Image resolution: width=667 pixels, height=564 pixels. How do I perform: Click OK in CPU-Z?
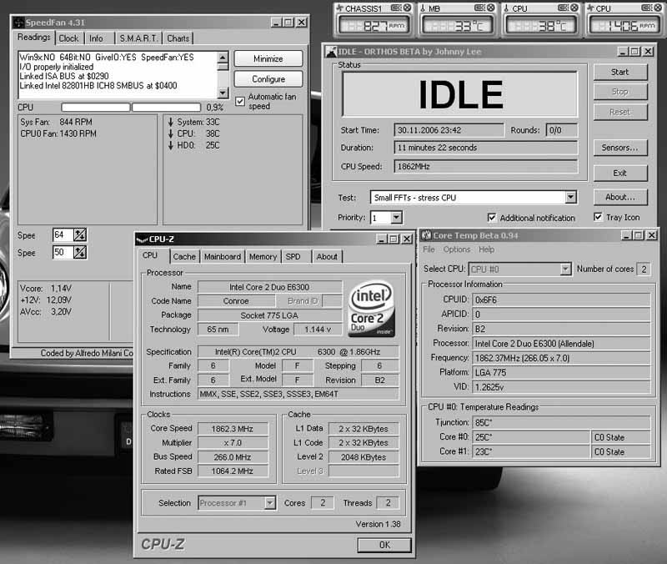[x=384, y=545]
